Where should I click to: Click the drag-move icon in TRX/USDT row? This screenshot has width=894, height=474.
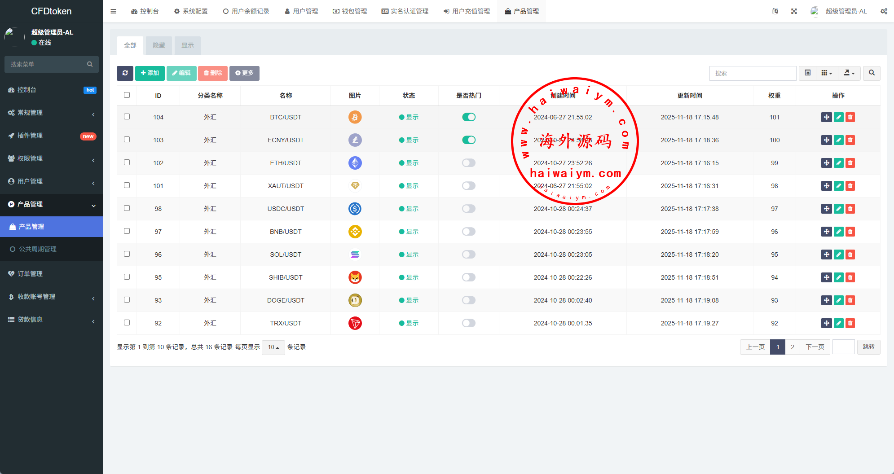(826, 323)
